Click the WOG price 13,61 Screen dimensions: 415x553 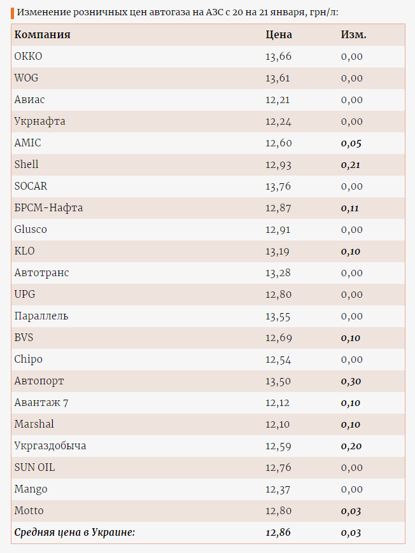(x=278, y=78)
